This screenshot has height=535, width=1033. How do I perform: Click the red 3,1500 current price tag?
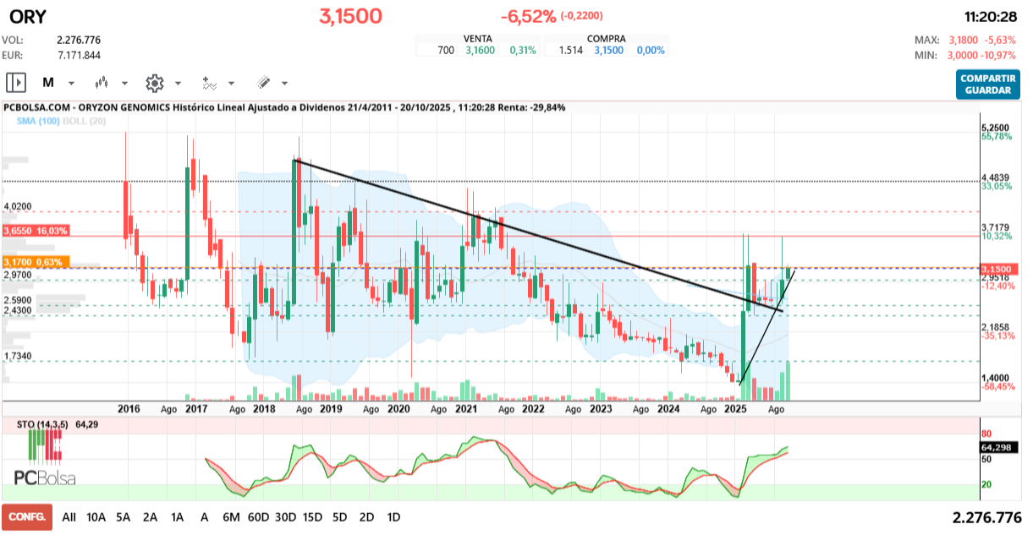pos(999,269)
